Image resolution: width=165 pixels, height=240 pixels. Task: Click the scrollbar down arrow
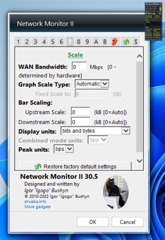[140, 161]
